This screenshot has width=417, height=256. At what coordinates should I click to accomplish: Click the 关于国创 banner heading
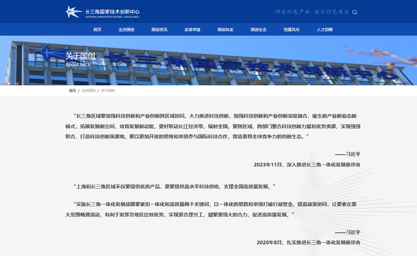click(x=80, y=56)
